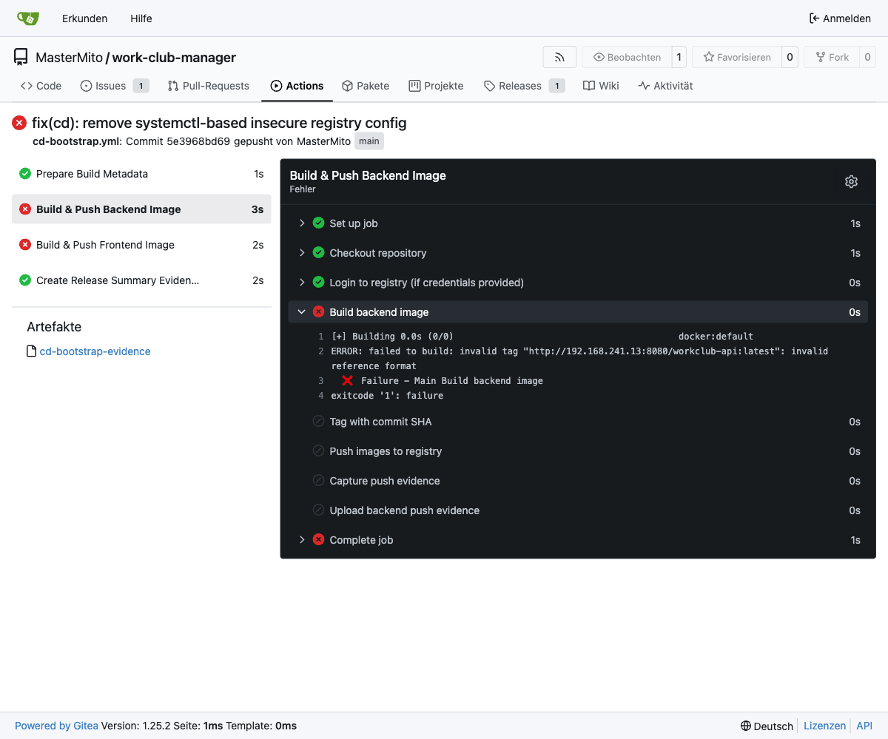The width and height of the screenshot is (888, 739).
Task: Expand the Set up job step
Action: pyautogui.click(x=302, y=223)
